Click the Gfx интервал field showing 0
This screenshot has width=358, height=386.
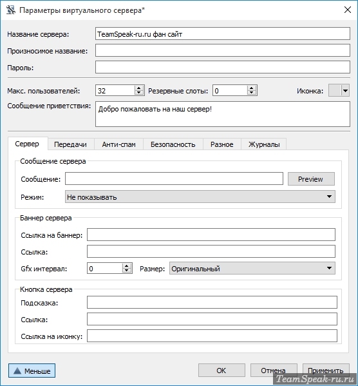coord(105,268)
